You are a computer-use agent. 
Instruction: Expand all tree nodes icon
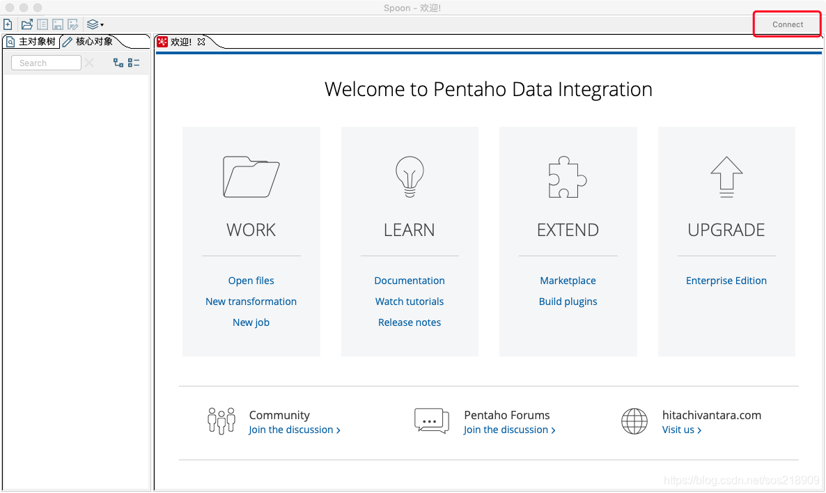point(118,63)
